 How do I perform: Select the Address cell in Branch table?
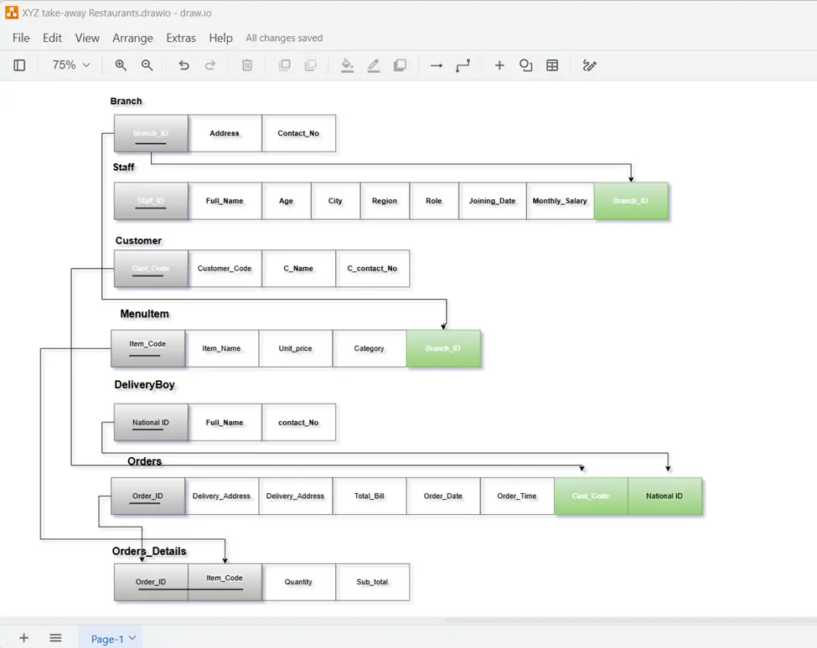(x=225, y=133)
